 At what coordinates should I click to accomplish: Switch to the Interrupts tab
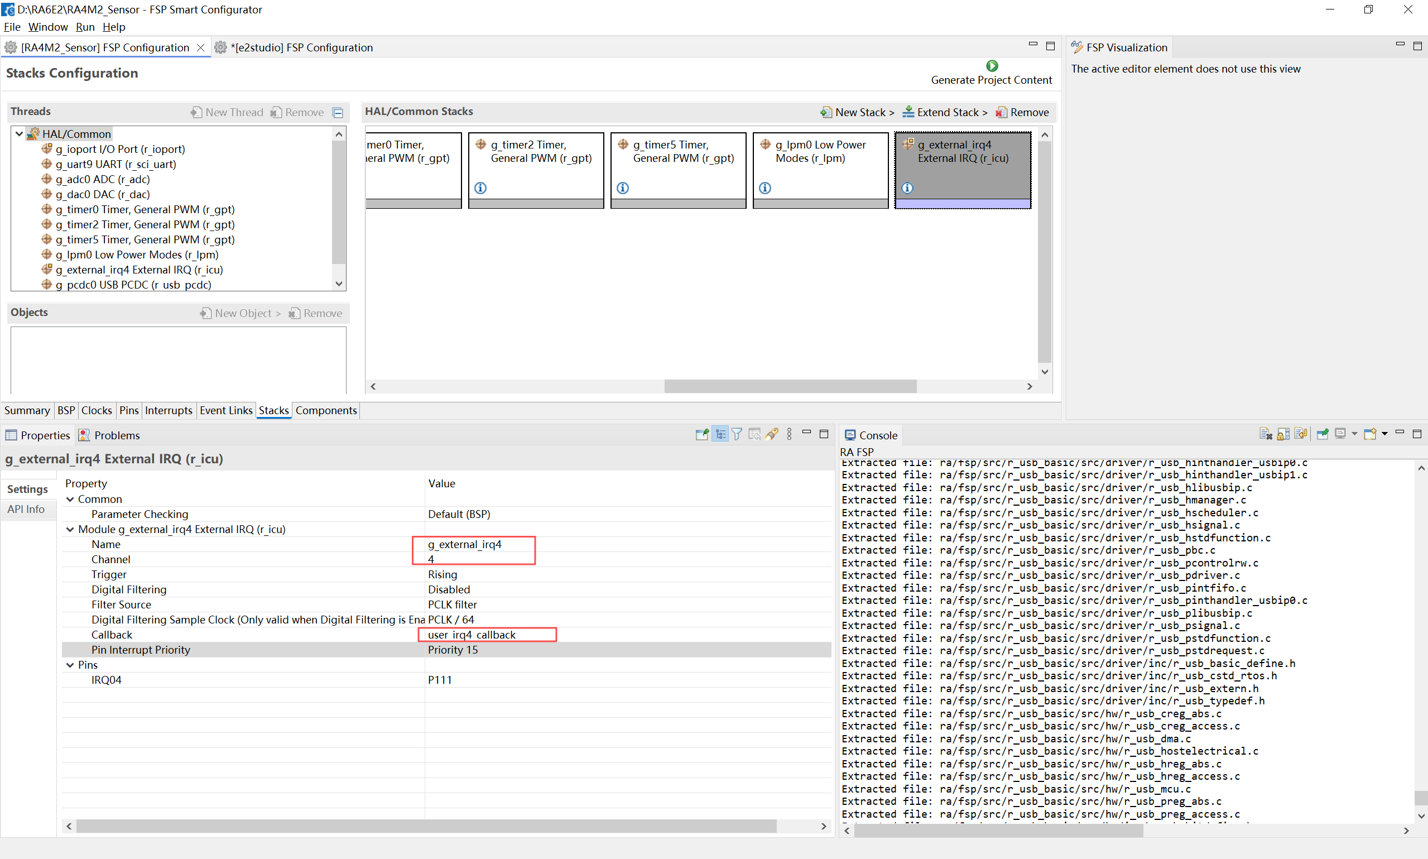click(169, 410)
